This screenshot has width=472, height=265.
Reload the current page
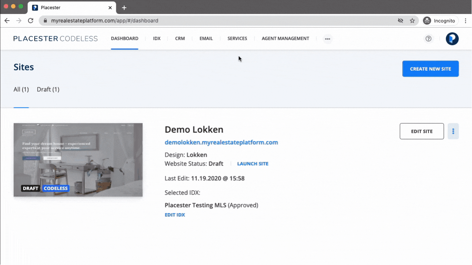click(31, 21)
